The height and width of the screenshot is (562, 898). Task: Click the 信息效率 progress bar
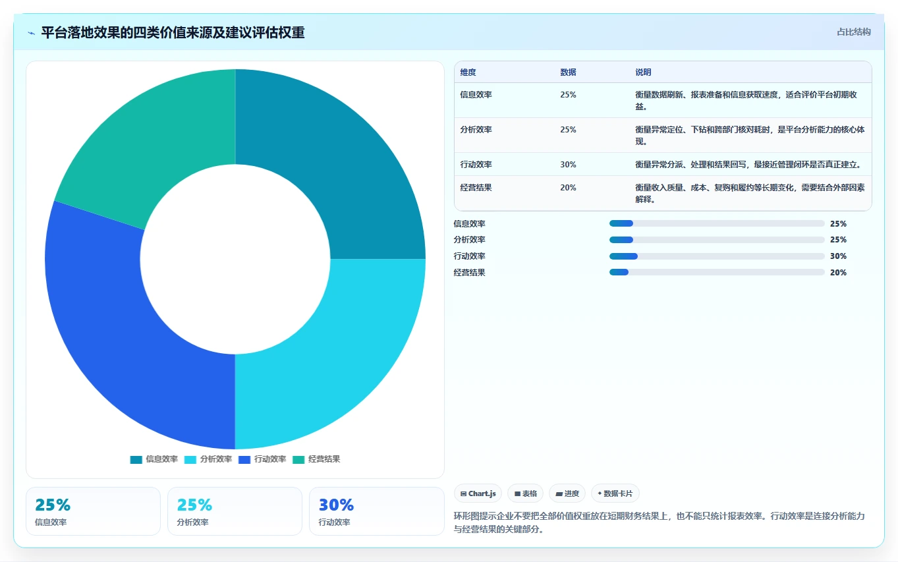tap(717, 223)
